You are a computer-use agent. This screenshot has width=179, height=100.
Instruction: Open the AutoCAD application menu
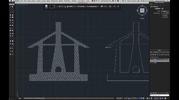[x=16, y=1]
